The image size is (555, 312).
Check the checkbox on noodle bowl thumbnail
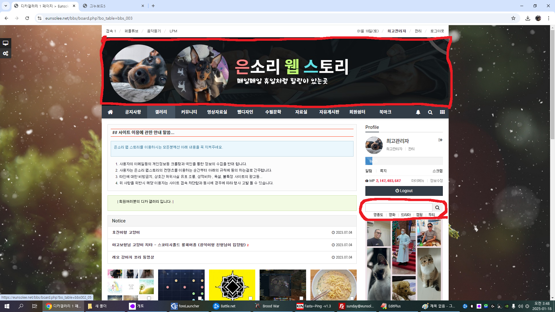352,298
